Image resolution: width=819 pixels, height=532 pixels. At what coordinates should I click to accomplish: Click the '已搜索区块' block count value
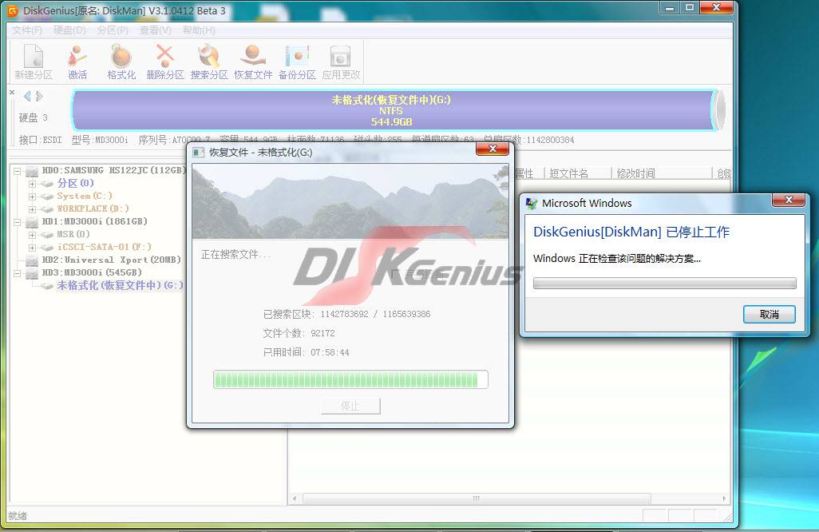375,314
